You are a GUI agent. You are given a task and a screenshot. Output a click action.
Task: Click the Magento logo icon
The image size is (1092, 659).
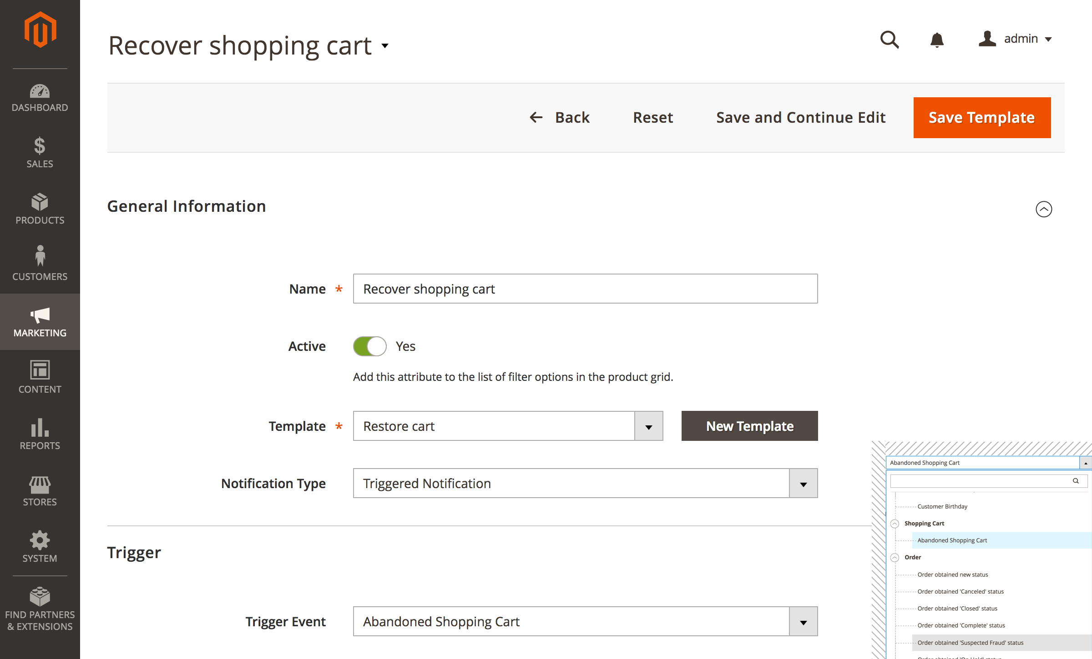tap(40, 30)
